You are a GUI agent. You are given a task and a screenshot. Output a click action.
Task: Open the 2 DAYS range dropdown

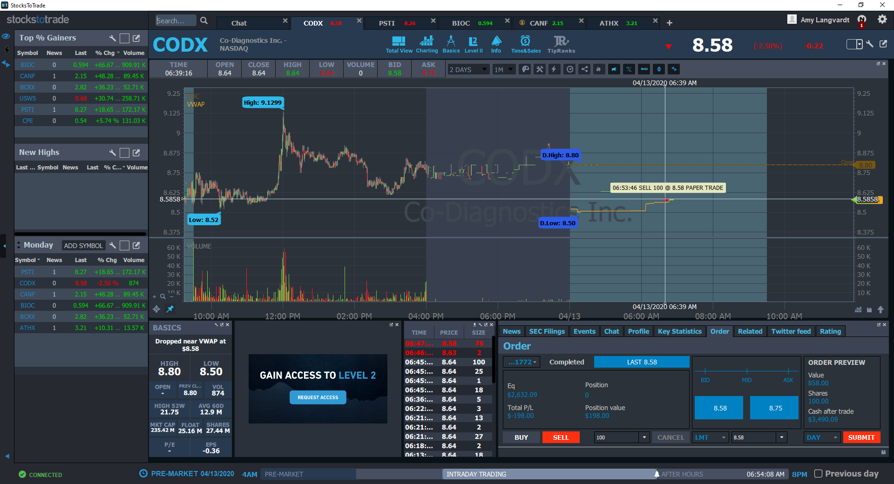(x=468, y=69)
